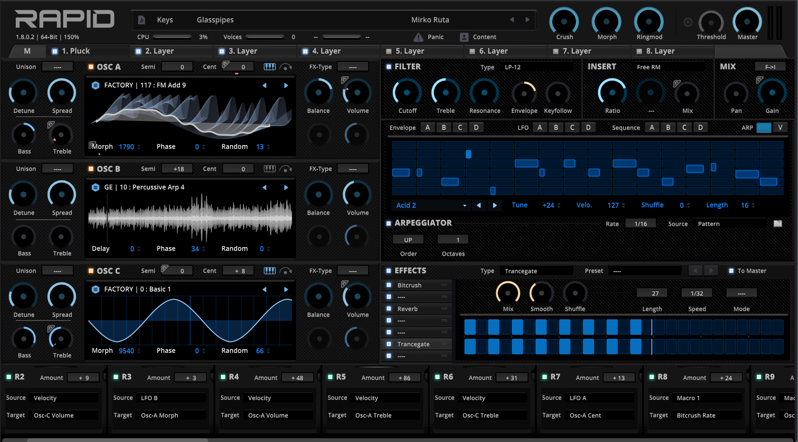Toggle OSC A keyboard tracking icon
Viewport: 798px width, 442px height.
tap(270, 67)
